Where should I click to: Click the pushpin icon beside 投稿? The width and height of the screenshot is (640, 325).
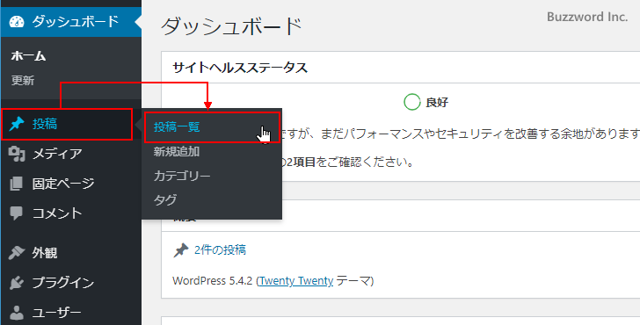17,125
